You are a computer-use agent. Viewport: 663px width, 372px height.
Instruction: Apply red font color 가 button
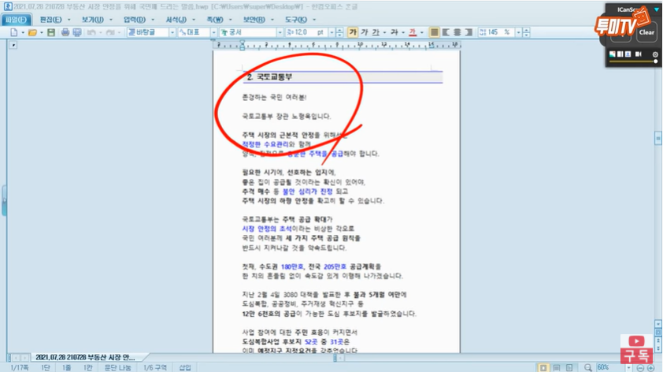[413, 32]
